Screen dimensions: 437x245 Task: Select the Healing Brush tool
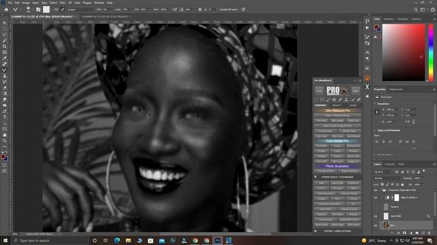5,64
